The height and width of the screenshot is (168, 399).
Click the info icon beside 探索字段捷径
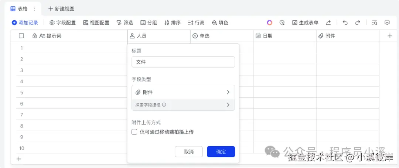point(164,105)
